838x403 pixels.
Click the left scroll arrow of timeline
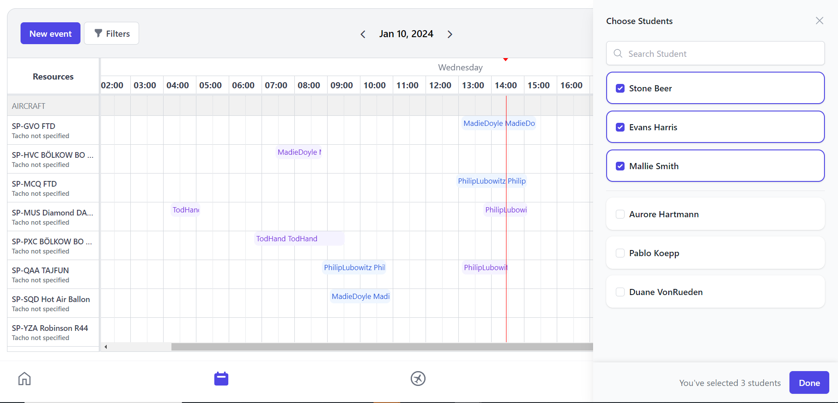point(105,347)
